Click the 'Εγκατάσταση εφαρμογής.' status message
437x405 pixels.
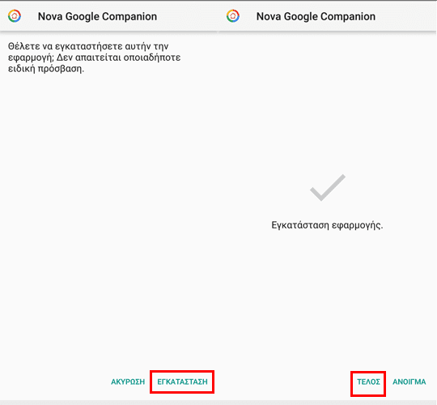(x=327, y=225)
